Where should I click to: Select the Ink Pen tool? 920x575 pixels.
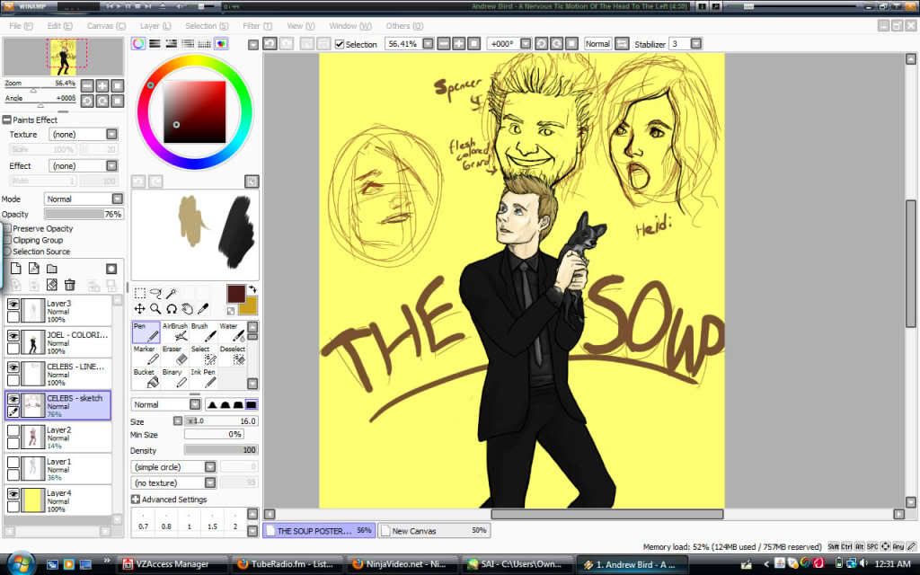click(203, 378)
